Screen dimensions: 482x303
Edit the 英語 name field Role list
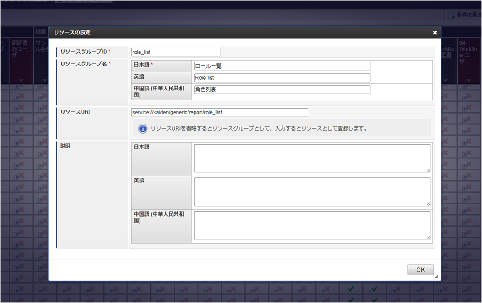(282, 78)
